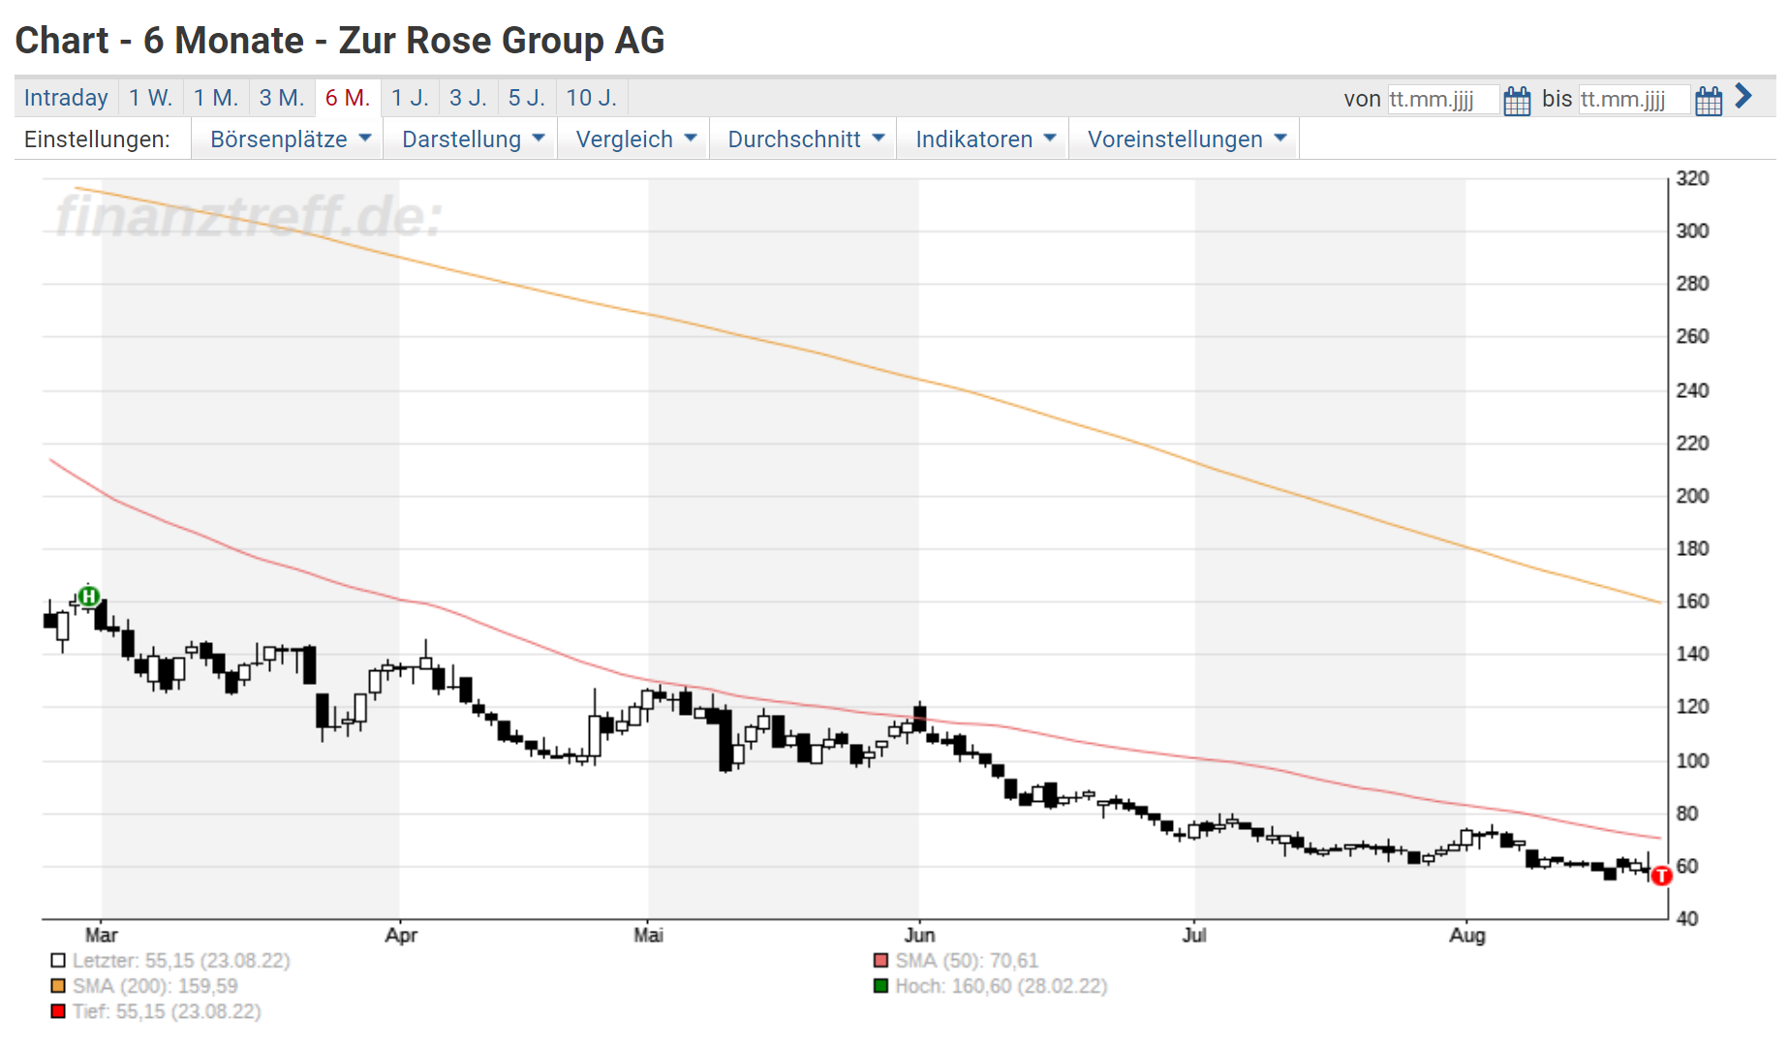Open the Indikatoren dropdown
Viewport: 1788px width, 1047px height.
click(x=983, y=139)
